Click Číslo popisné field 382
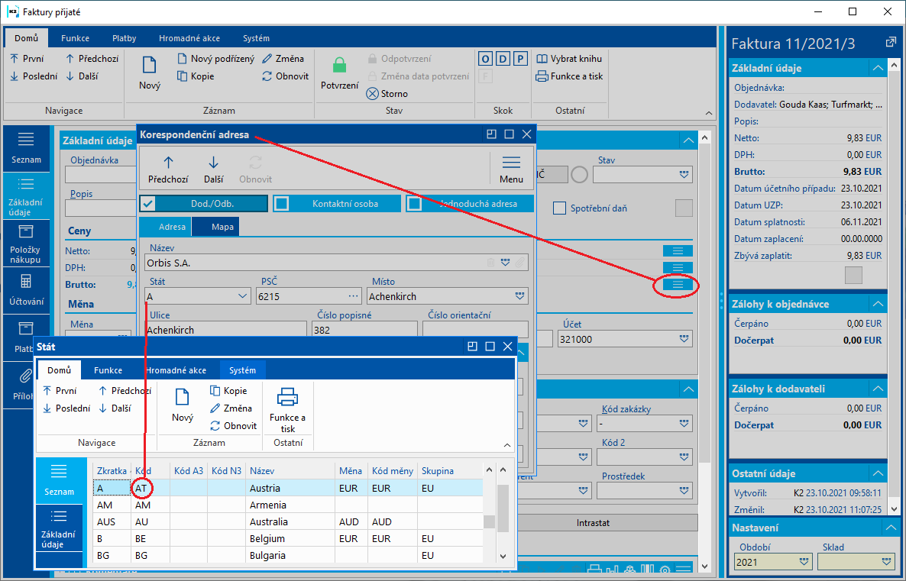The image size is (906, 581). (x=364, y=330)
